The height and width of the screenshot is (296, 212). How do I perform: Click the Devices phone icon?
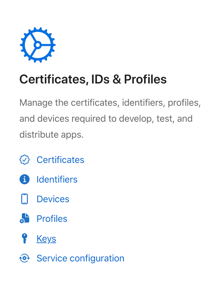[x=25, y=199]
